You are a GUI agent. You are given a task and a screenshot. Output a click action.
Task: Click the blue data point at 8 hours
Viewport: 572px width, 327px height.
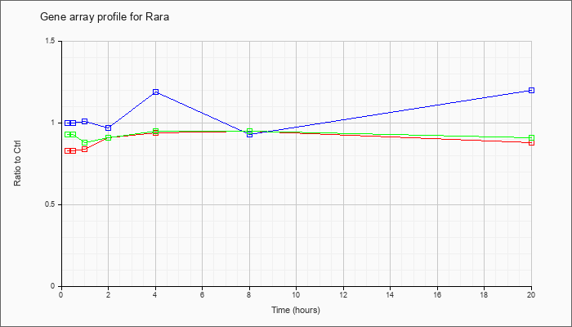(249, 134)
